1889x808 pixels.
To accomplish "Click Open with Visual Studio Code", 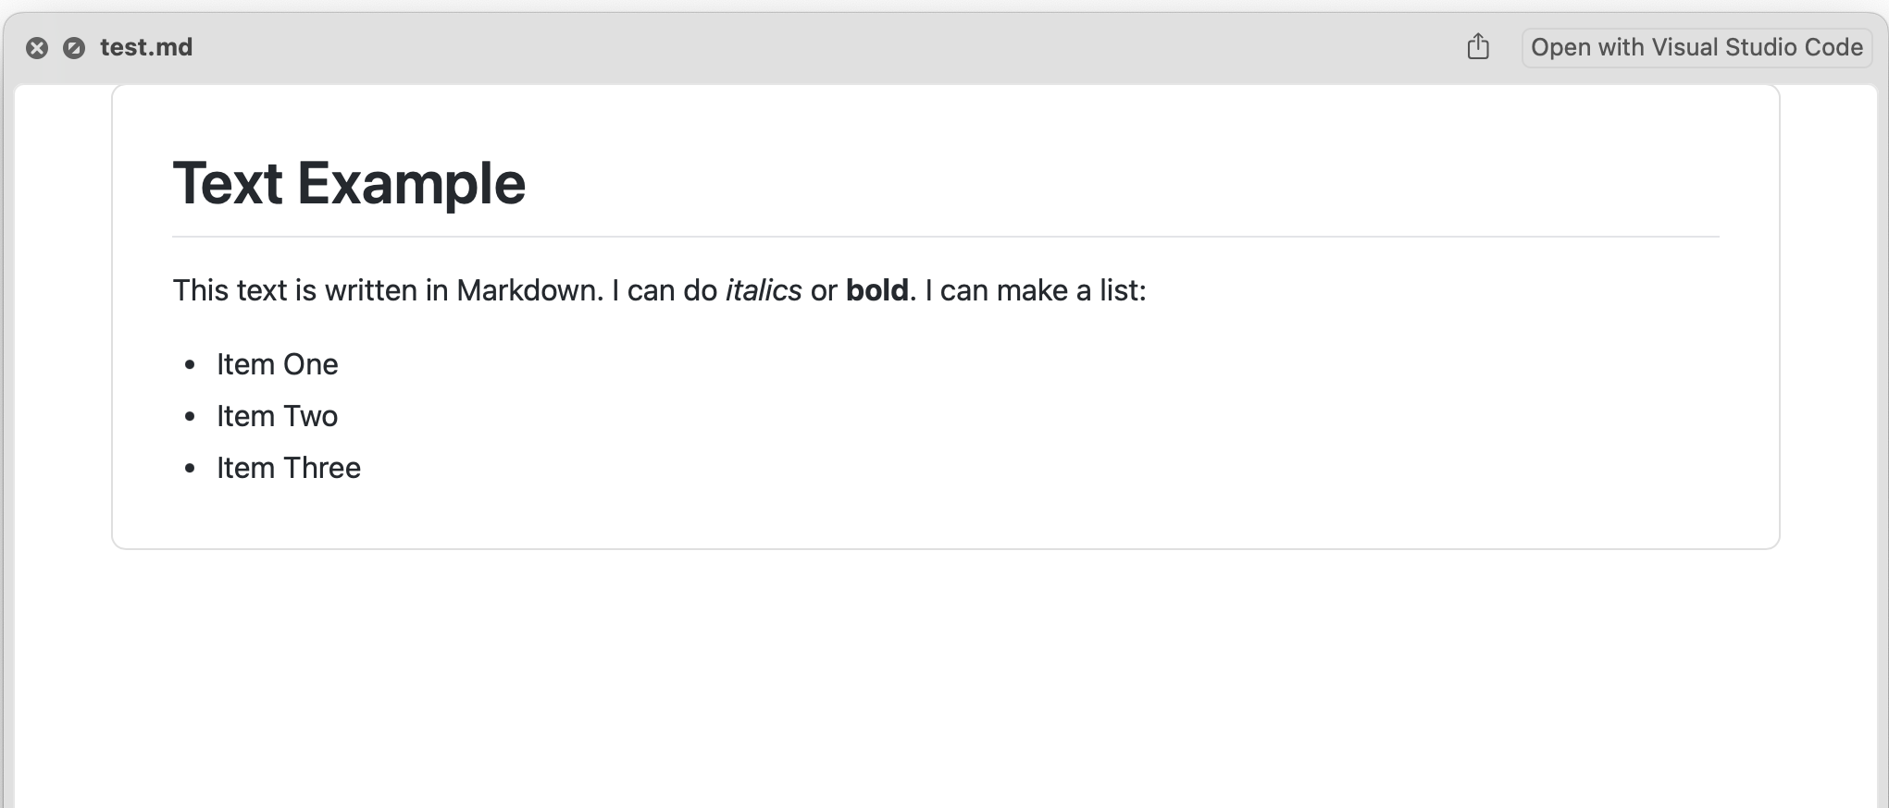I will click(x=1696, y=47).
